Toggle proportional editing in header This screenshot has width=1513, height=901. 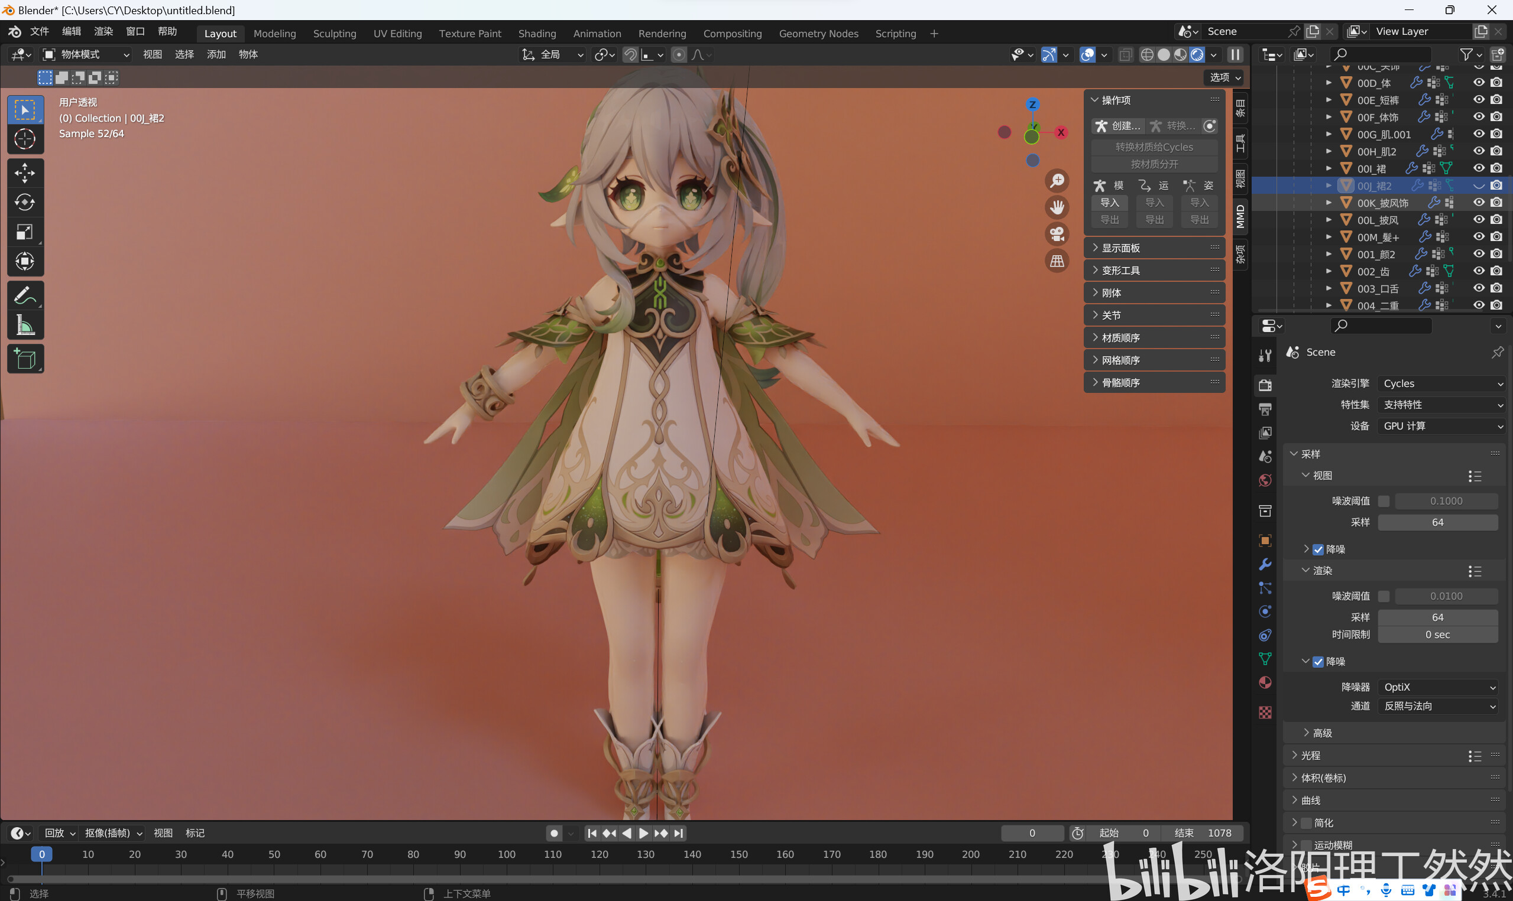[x=679, y=54]
